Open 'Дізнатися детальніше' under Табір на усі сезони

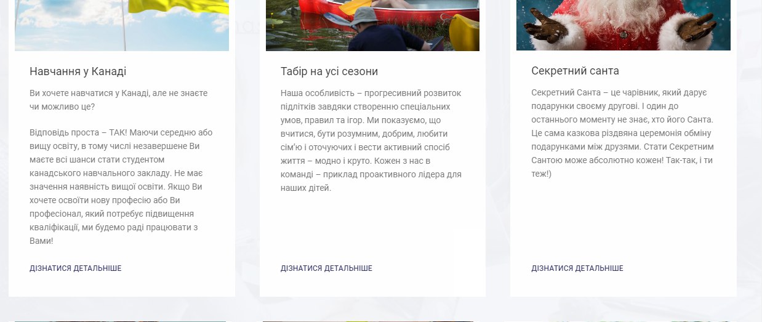326,268
